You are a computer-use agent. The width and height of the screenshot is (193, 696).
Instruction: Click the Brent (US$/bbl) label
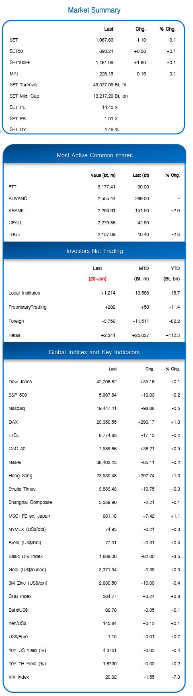25,543
